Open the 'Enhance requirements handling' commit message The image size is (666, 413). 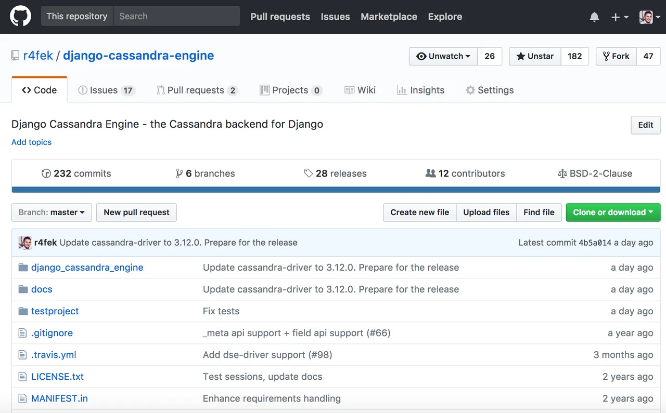point(272,398)
